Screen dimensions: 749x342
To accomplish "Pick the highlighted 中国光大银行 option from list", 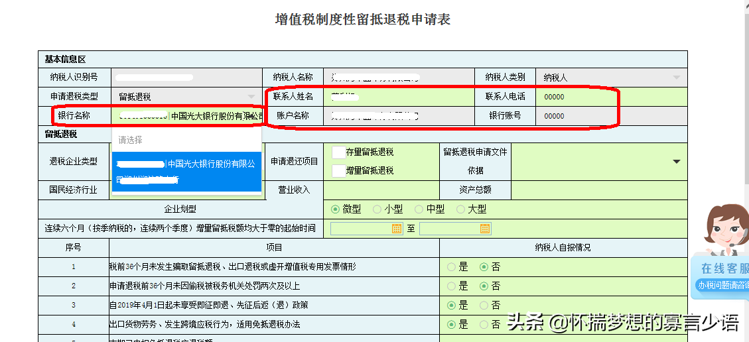I will point(186,171).
